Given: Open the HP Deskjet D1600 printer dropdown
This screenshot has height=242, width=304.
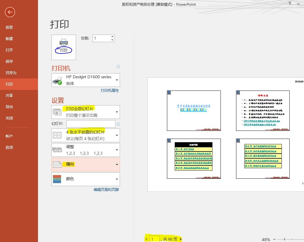Looking at the screenshot, I should pos(86,80).
